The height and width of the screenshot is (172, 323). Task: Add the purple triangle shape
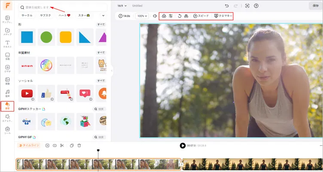click(101, 37)
